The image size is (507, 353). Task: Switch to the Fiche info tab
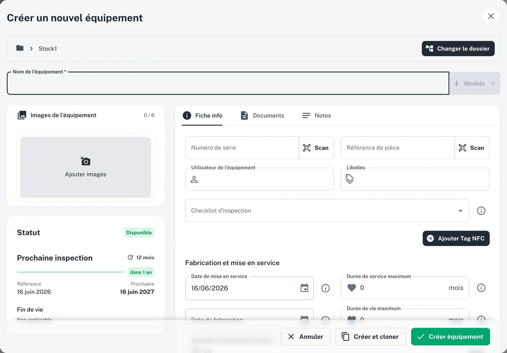[x=202, y=116]
